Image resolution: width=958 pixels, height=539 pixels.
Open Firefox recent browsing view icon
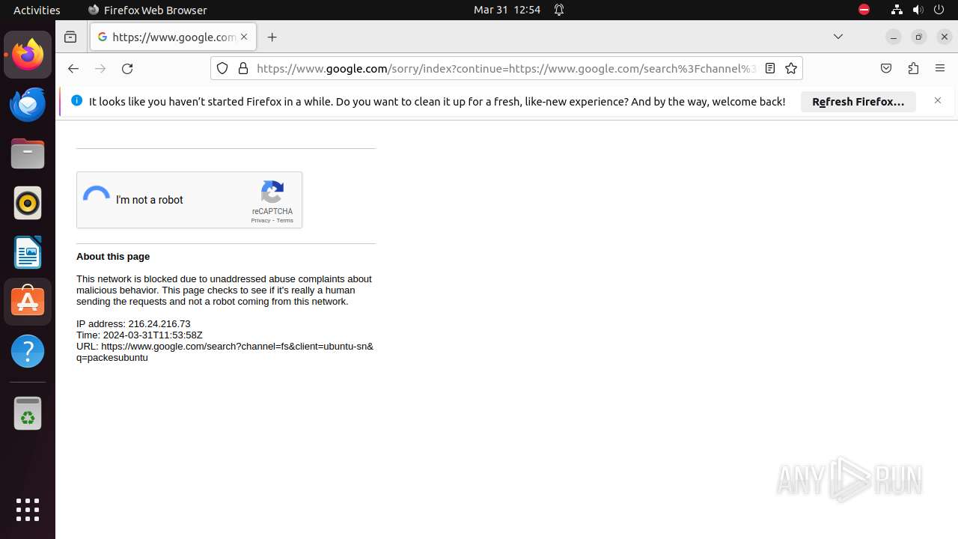point(70,37)
